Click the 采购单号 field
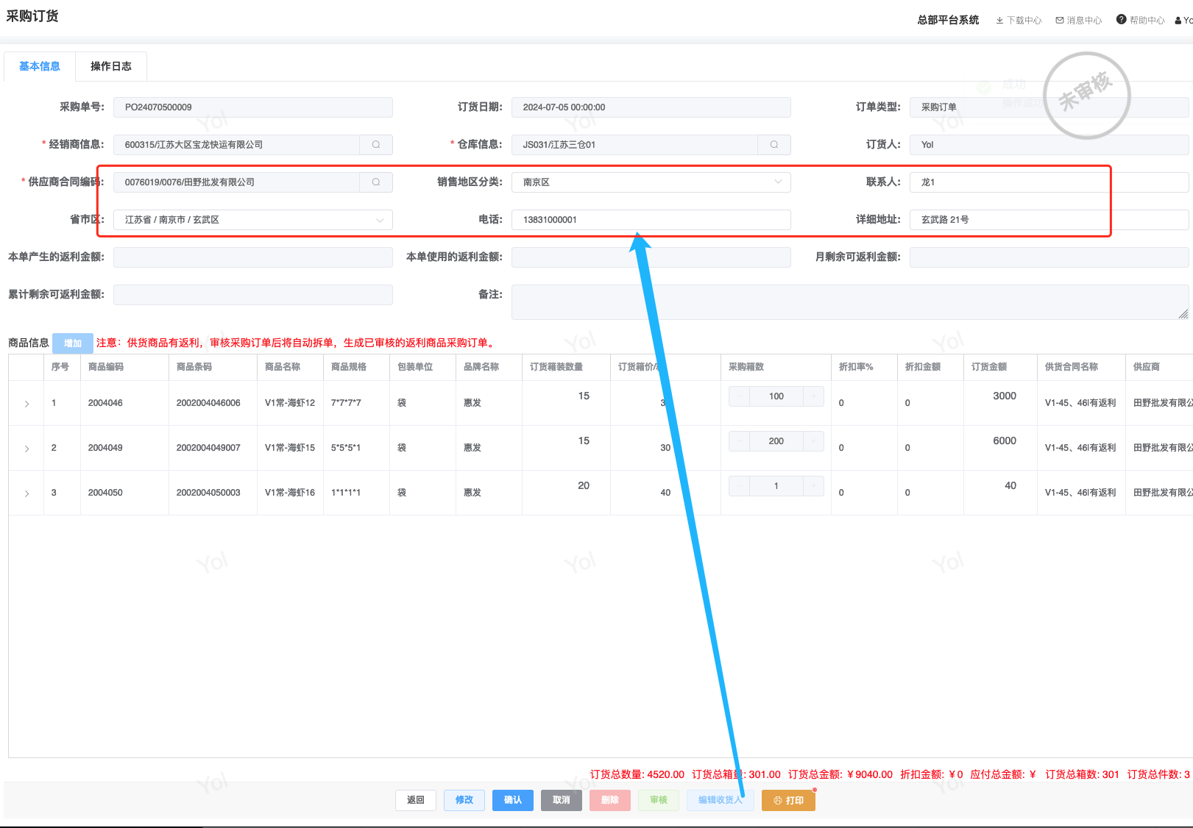 coord(253,107)
